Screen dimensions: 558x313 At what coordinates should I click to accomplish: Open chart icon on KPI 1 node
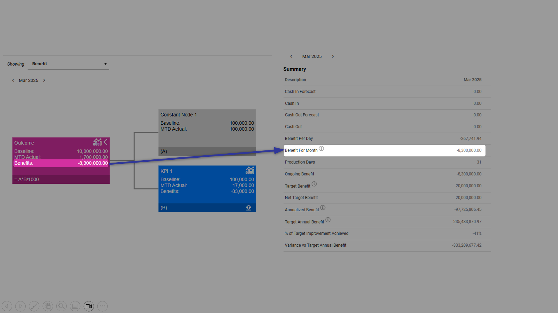[250, 170]
